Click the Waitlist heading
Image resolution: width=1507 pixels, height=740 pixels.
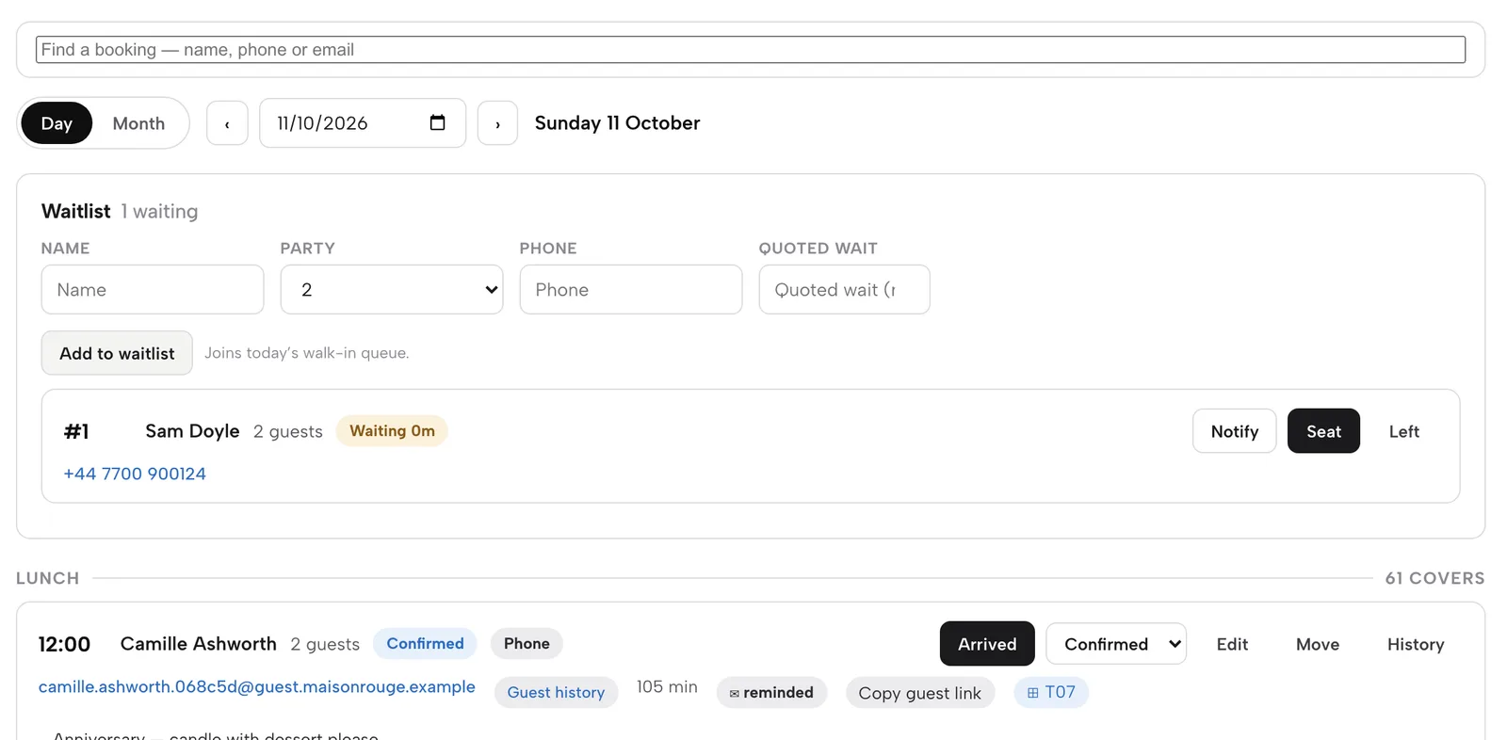coord(76,211)
